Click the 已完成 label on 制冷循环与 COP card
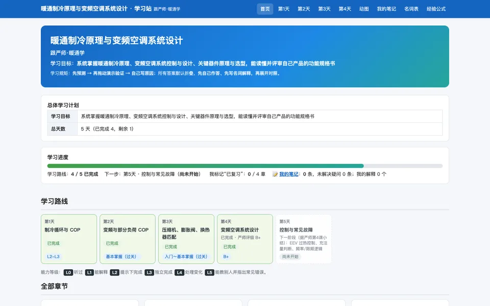This screenshot has height=306, width=490. 54,243
